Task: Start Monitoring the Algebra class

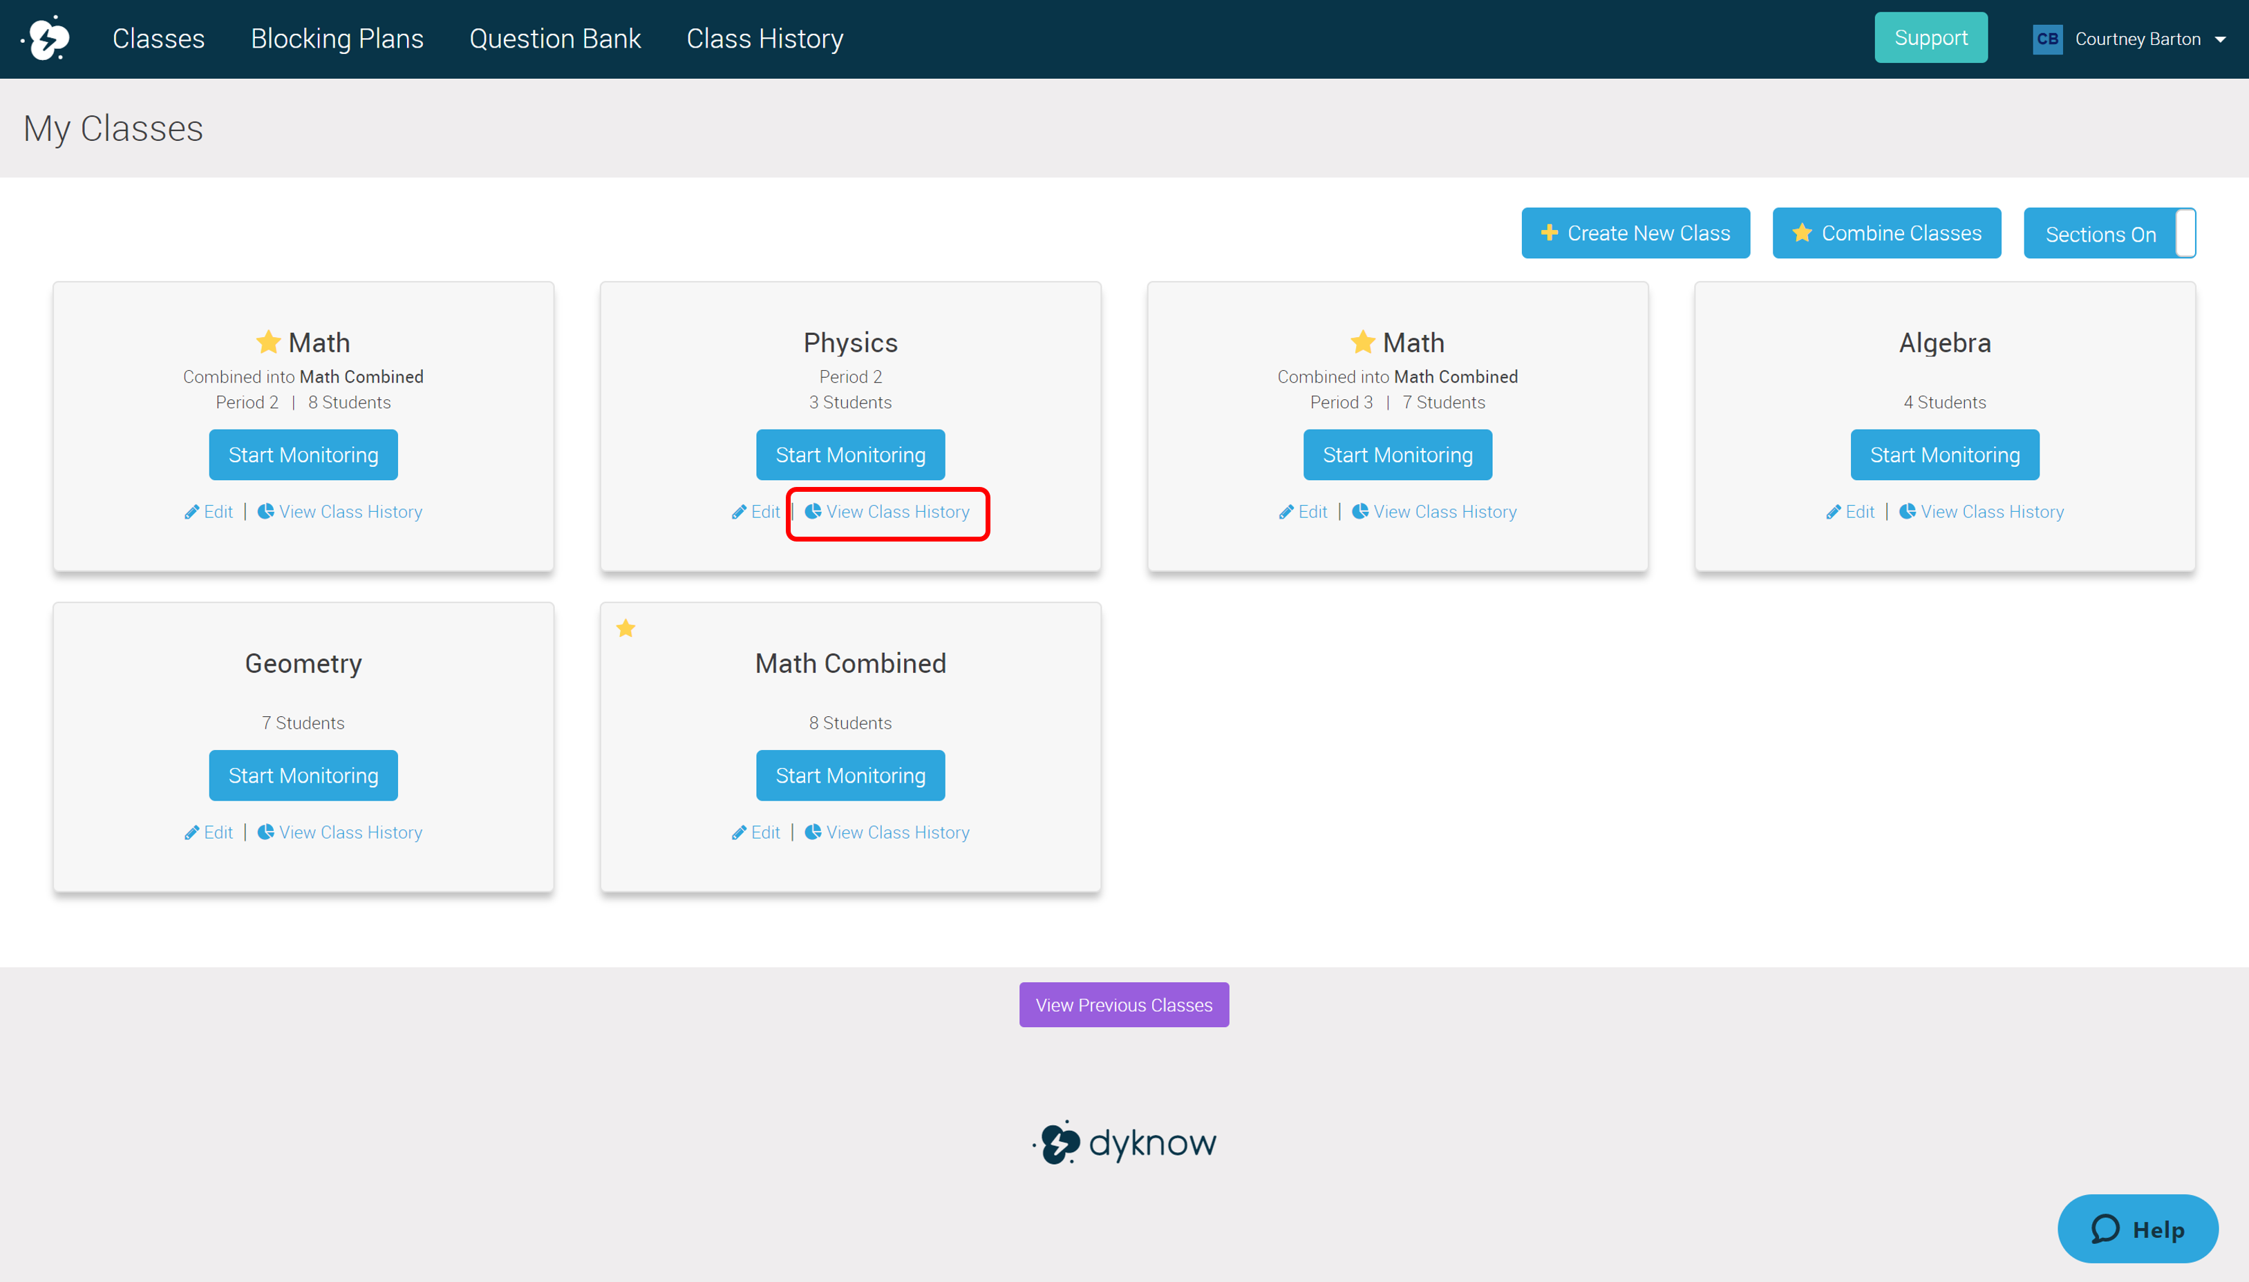Action: [x=1944, y=455]
